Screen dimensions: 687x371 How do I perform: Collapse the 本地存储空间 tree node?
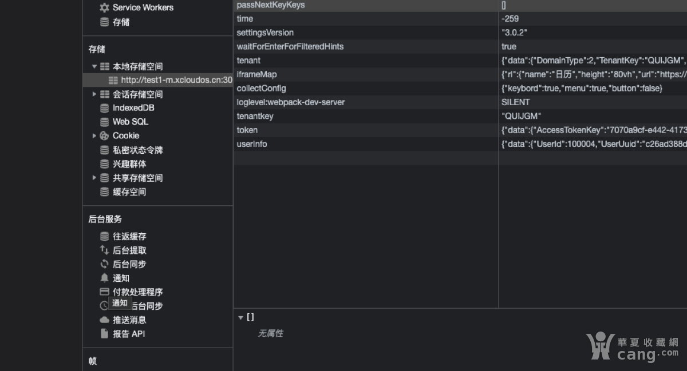(94, 66)
